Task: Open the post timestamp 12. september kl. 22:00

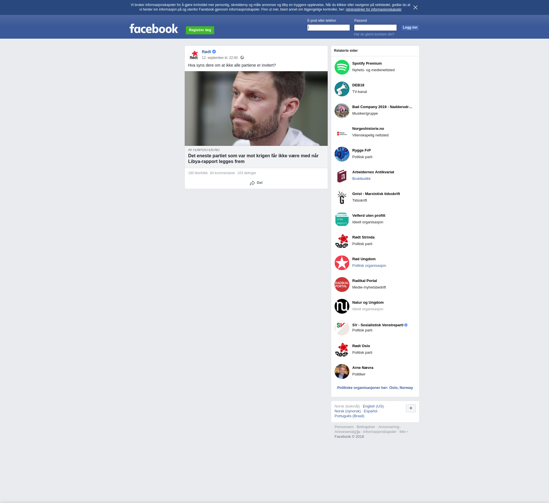Action: point(220,58)
